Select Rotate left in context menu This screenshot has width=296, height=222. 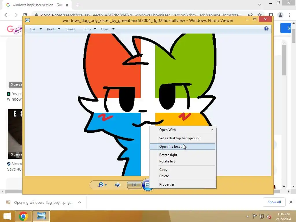pos(183,161)
